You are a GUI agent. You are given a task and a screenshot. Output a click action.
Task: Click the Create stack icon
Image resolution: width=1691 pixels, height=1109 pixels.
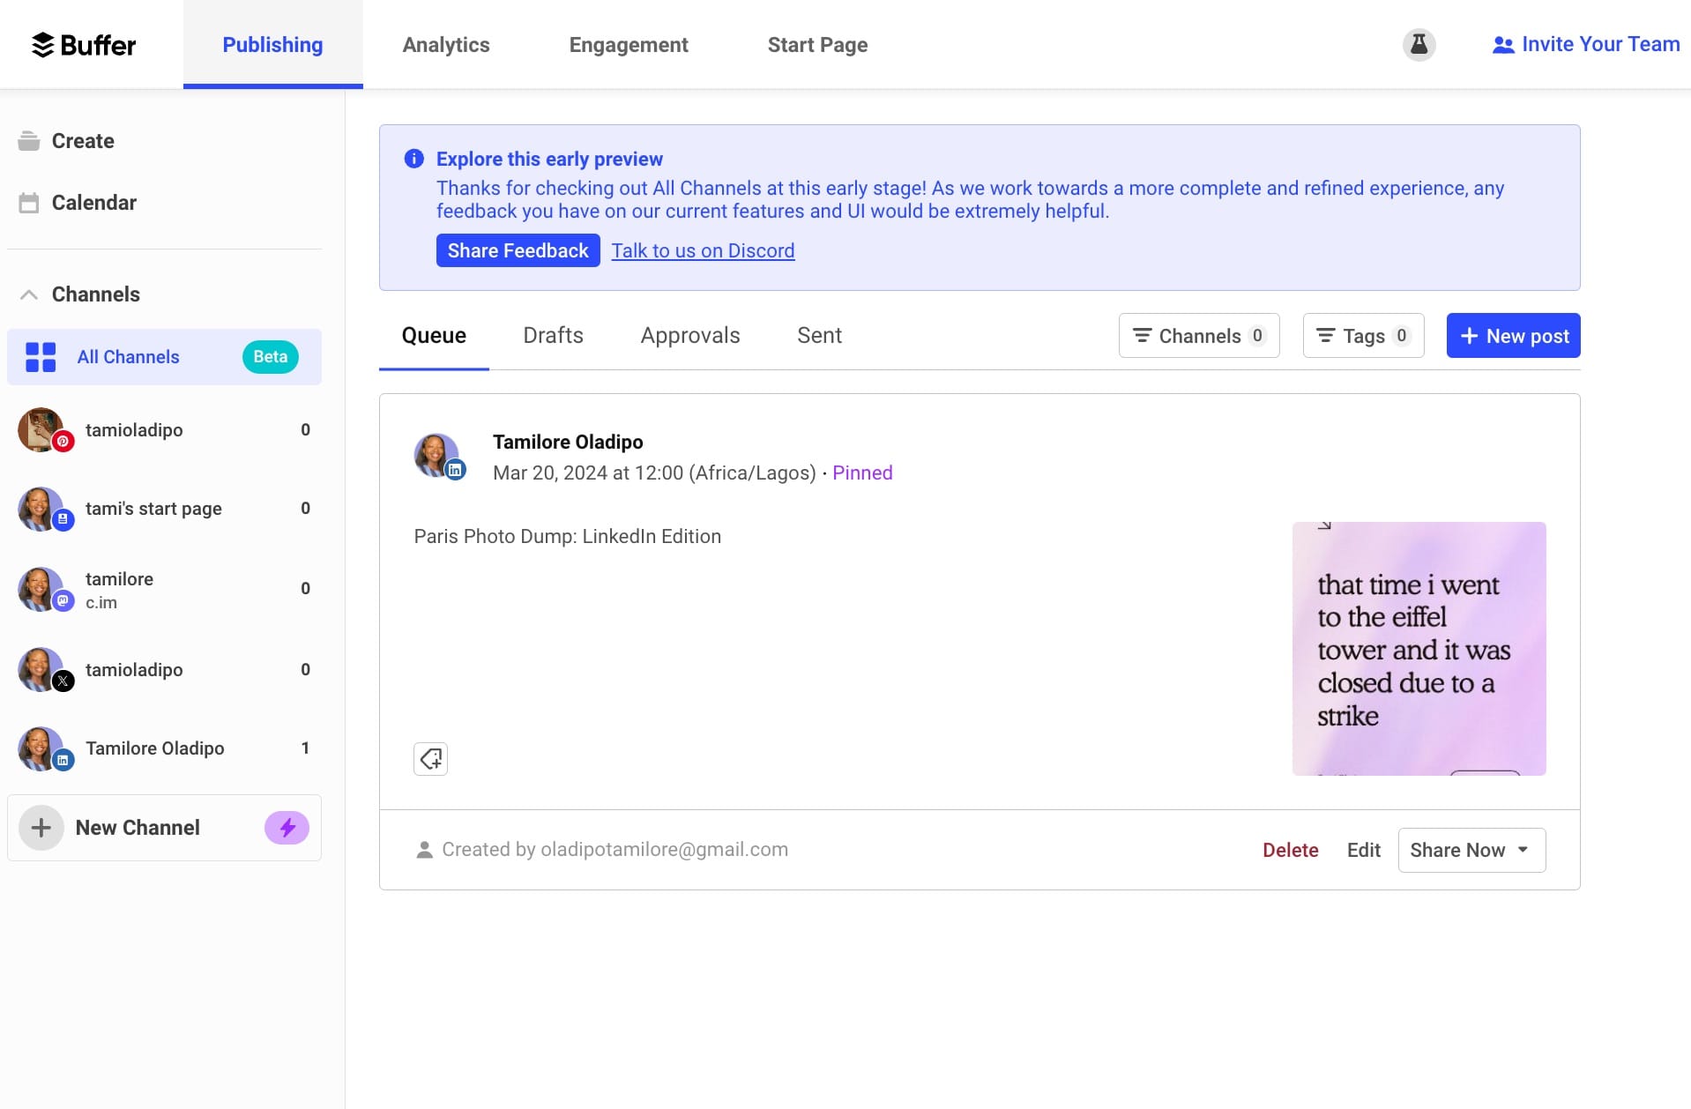pos(29,141)
